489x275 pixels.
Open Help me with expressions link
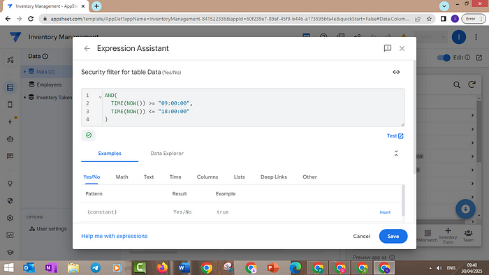pos(115,236)
